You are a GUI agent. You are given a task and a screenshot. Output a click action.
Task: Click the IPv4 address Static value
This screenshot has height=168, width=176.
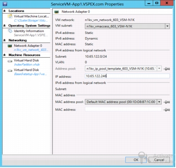[x=89, y=33]
